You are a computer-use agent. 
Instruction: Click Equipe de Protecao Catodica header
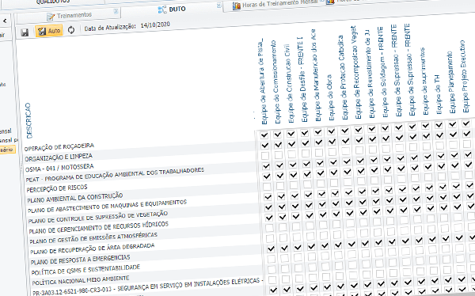point(343,78)
